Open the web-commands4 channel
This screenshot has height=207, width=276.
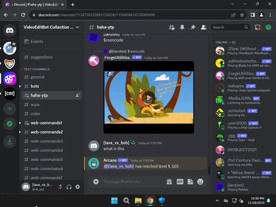(51, 150)
